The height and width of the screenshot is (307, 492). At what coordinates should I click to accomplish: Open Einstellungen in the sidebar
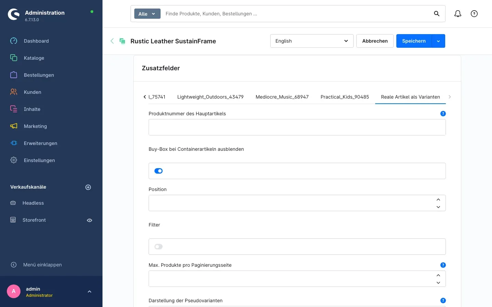point(39,160)
